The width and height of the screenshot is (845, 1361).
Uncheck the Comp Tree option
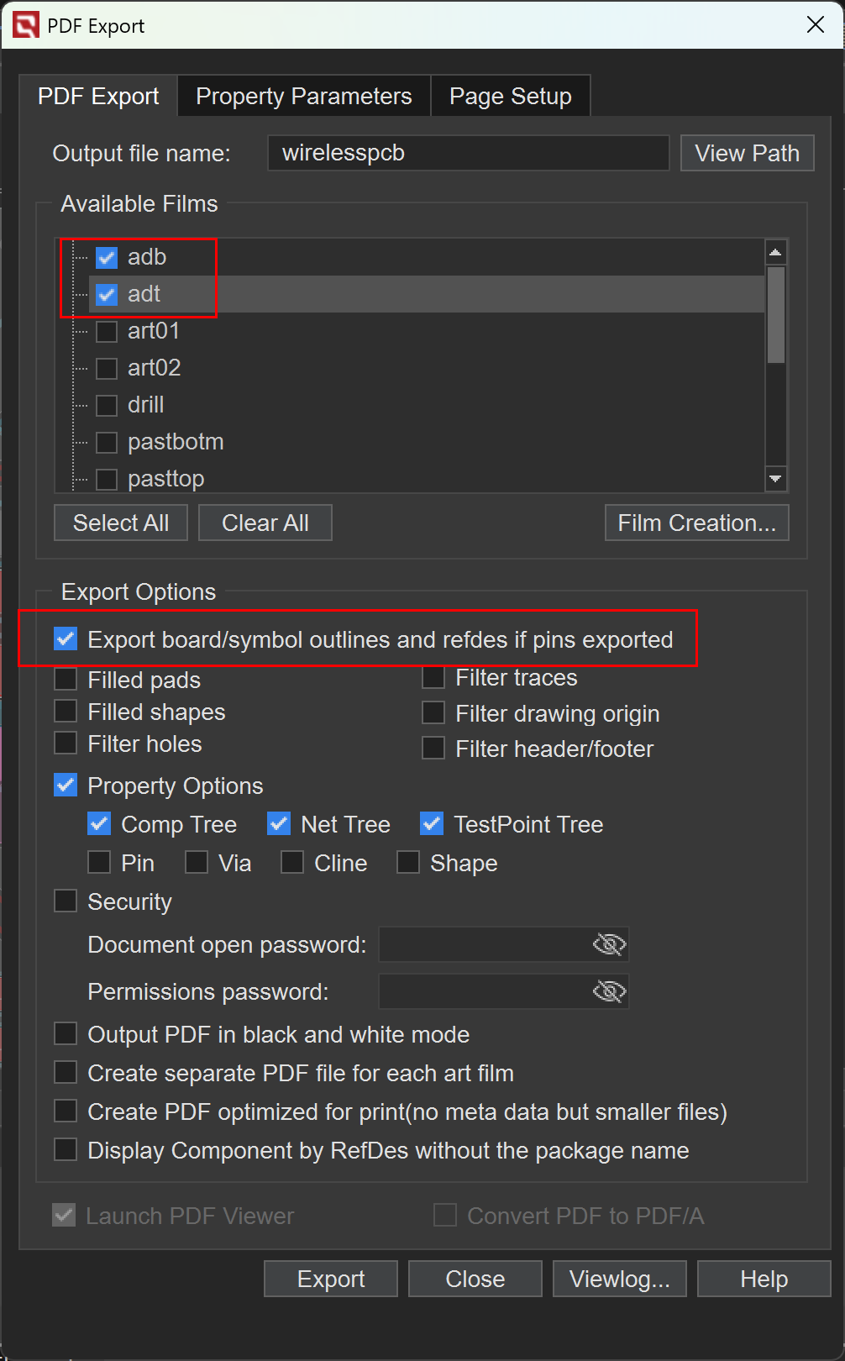click(99, 824)
